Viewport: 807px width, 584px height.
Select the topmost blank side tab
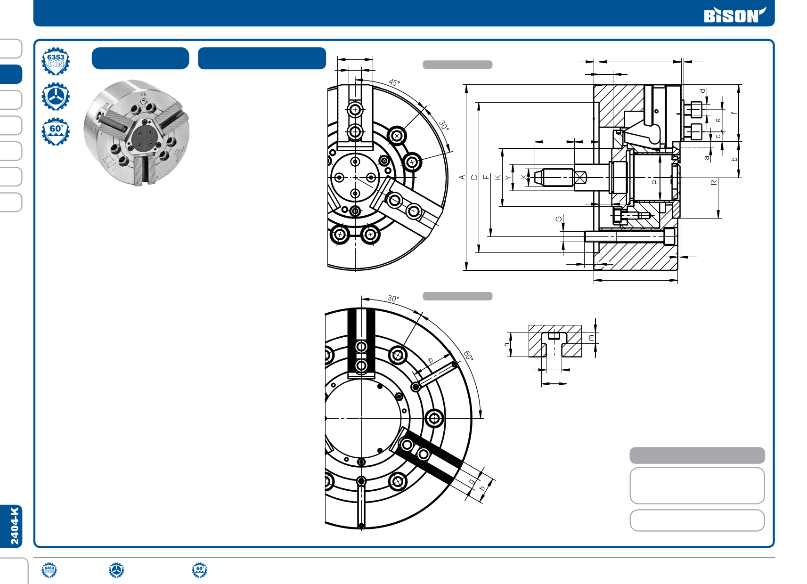[11, 49]
